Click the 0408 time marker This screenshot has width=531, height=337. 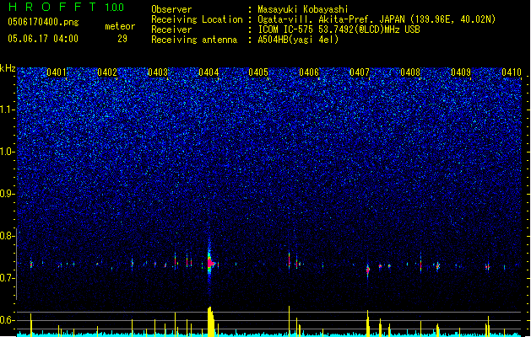click(410, 72)
